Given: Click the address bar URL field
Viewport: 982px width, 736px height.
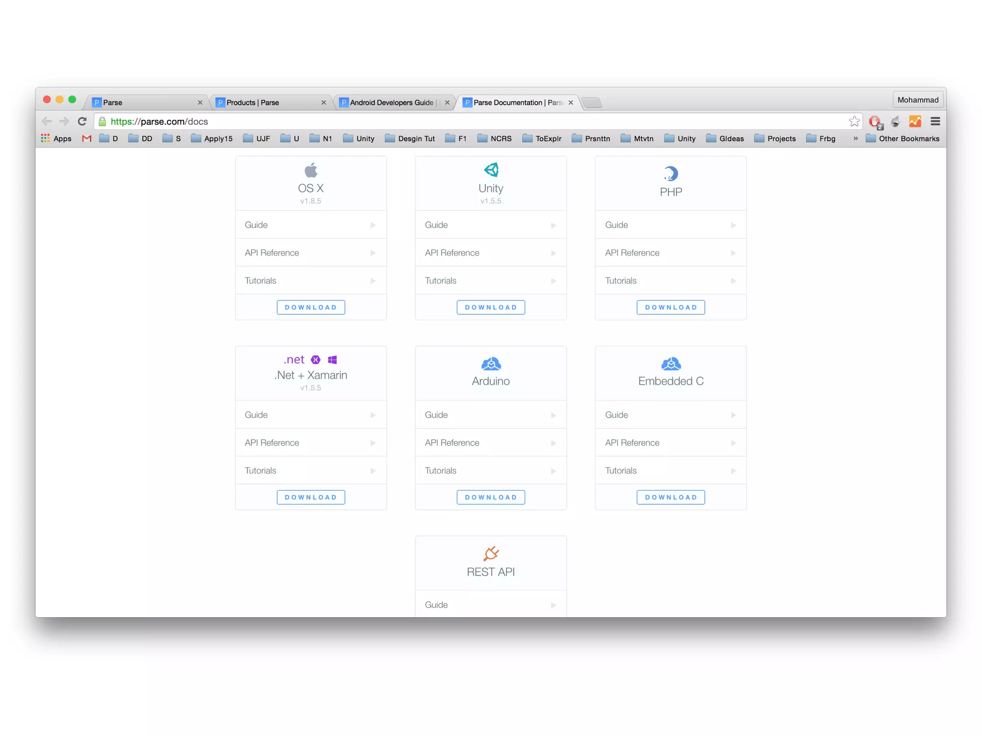Looking at the screenshot, I should (x=477, y=122).
